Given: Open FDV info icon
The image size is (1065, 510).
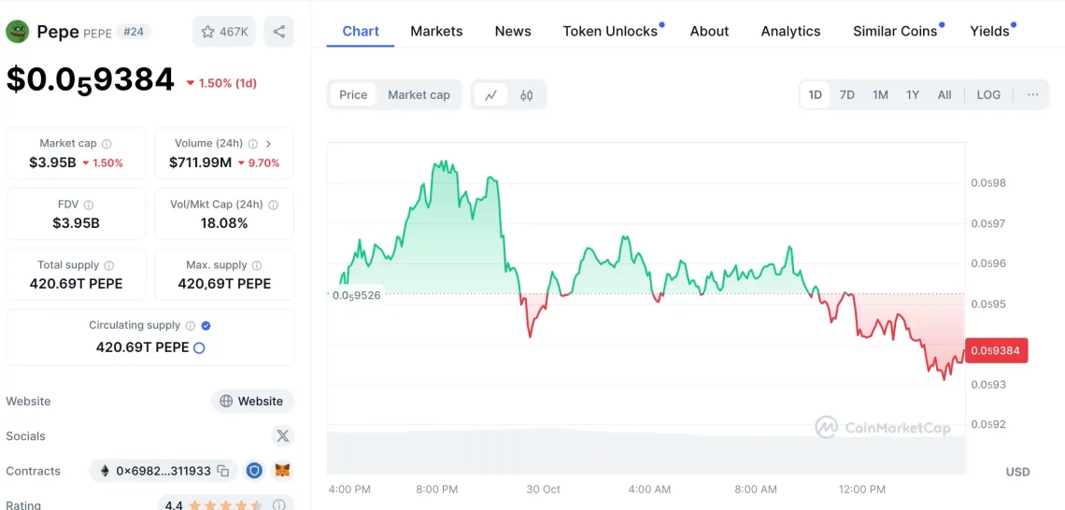Looking at the screenshot, I should (x=89, y=205).
